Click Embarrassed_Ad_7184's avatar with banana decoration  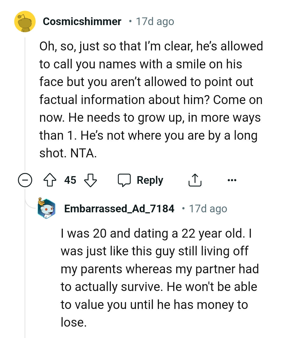tap(46, 209)
